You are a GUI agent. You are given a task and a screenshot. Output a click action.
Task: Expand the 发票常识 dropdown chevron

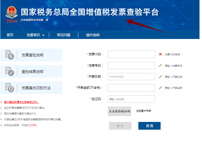[43, 35]
